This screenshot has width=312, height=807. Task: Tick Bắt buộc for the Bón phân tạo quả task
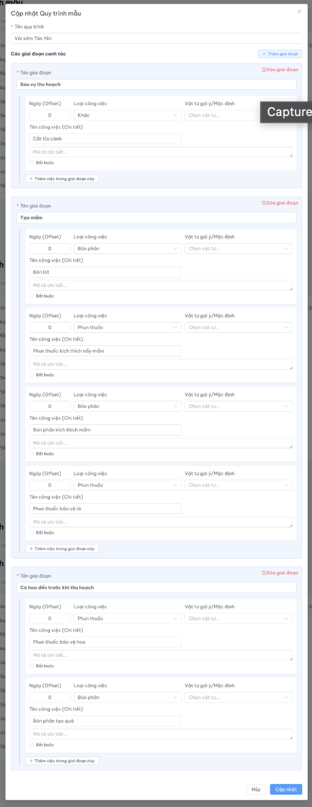click(x=31, y=745)
